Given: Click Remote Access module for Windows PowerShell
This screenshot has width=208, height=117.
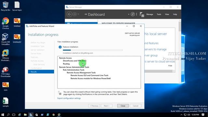Looking at the screenshot, I should 90,78.
